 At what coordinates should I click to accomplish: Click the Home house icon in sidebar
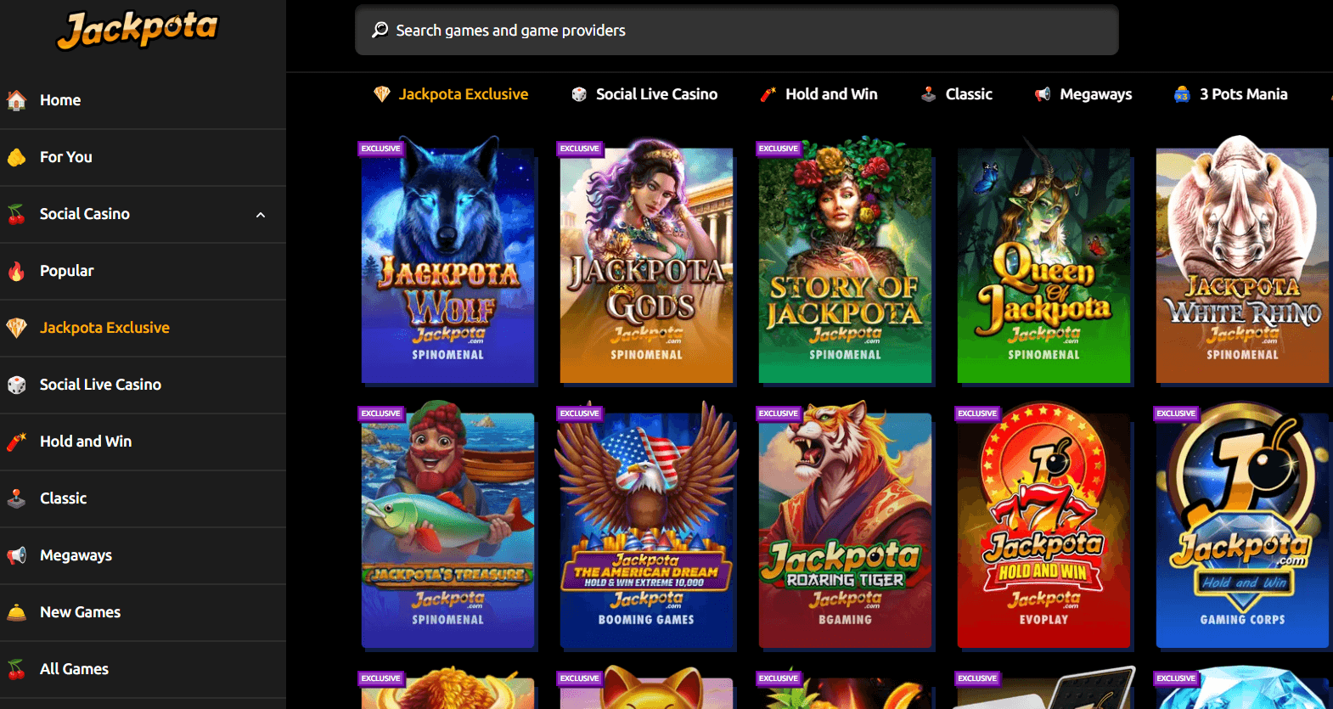pyautogui.click(x=16, y=100)
